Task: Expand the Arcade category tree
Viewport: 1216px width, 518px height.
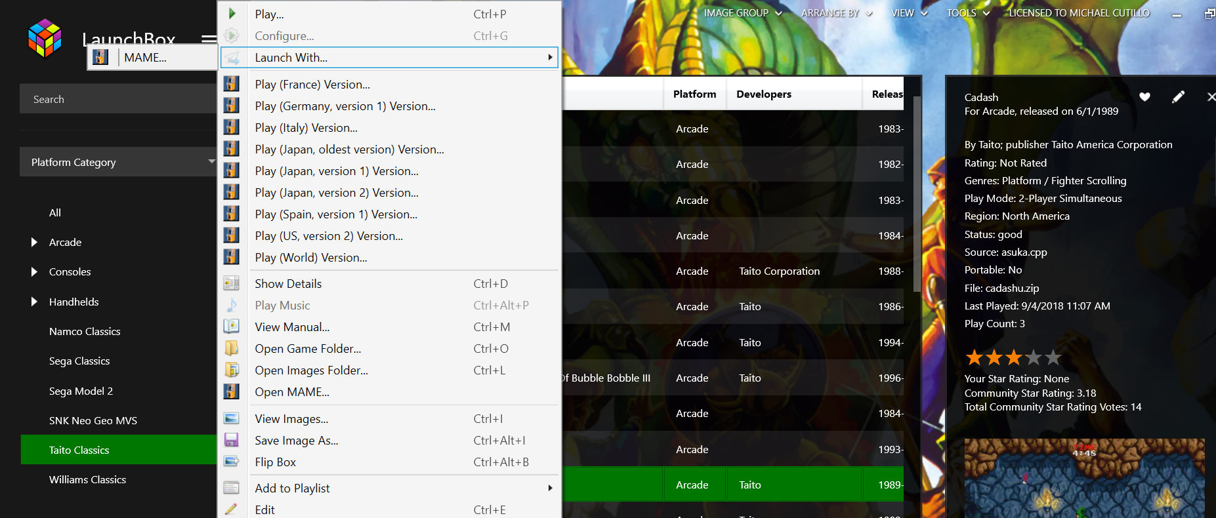Action: point(34,243)
